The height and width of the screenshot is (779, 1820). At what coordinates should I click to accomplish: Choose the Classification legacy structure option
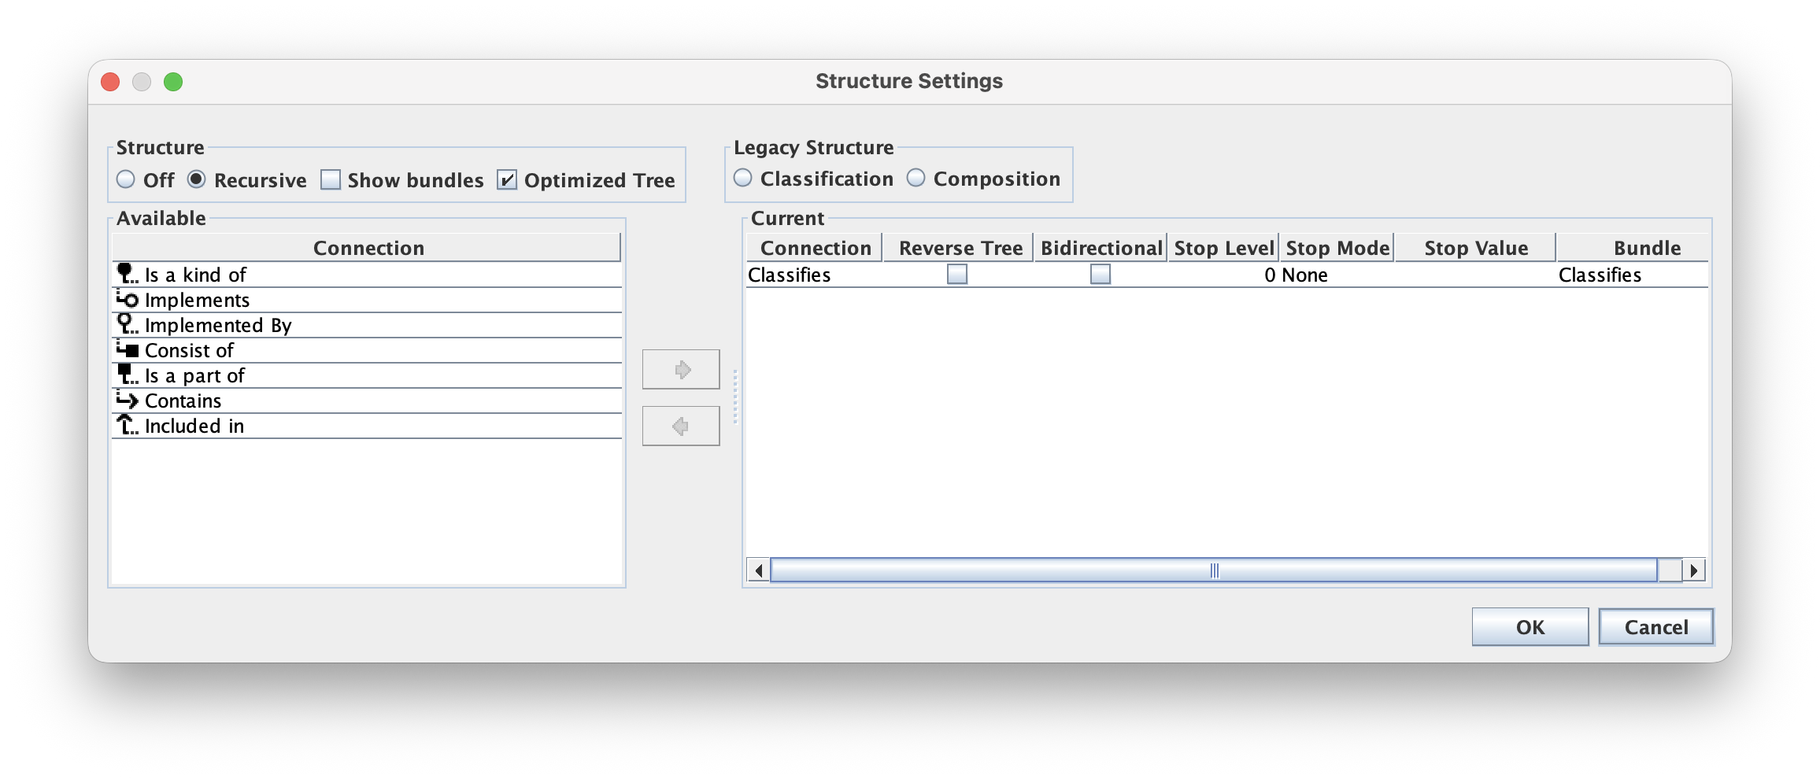(x=743, y=179)
